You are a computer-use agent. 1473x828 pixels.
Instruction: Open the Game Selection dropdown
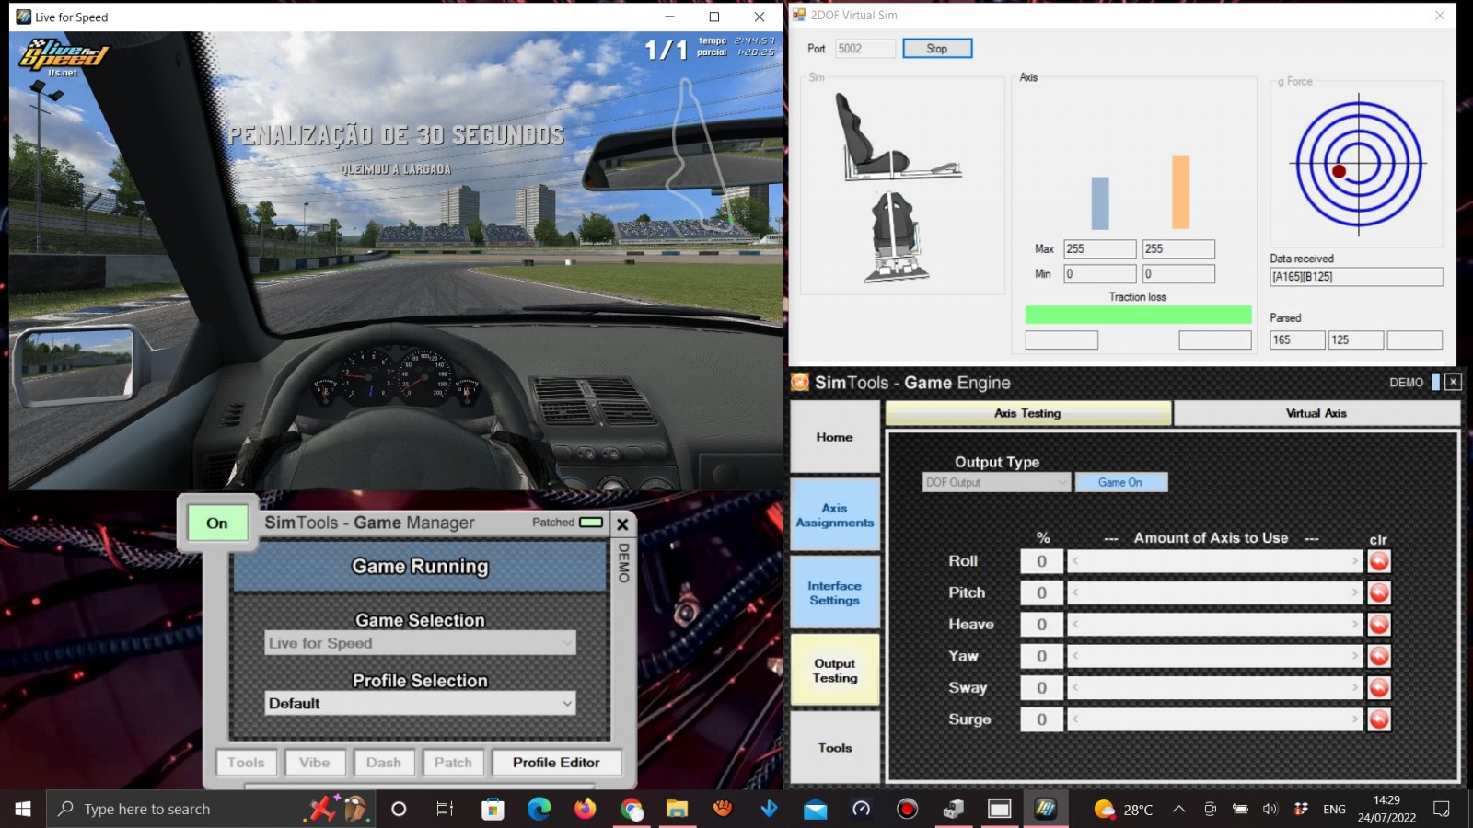420,643
